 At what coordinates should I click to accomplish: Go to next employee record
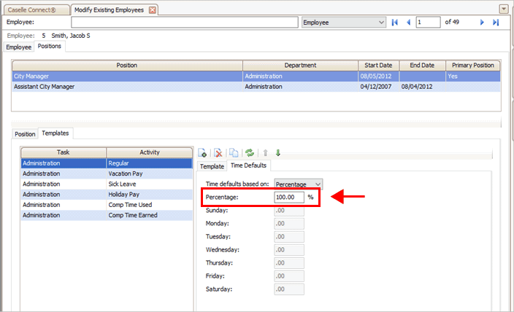coord(482,23)
